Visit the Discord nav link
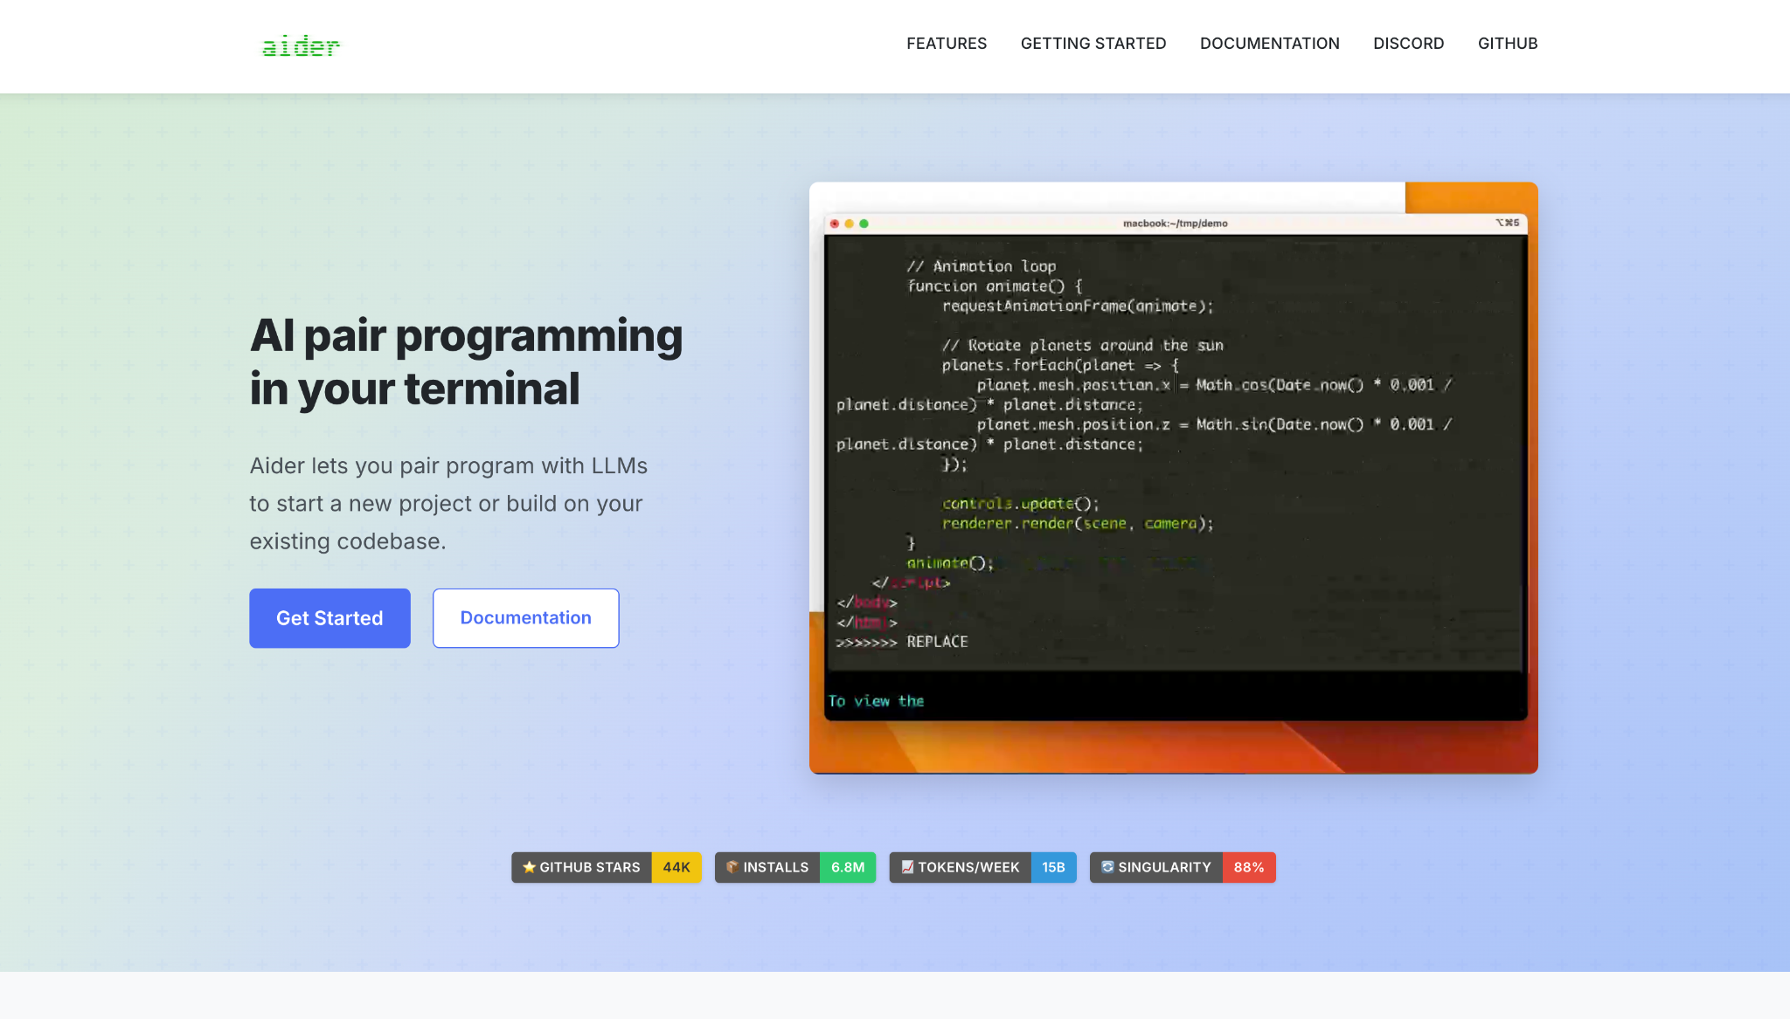This screenshot has height=1019, width=1790. pos(1409,44)
